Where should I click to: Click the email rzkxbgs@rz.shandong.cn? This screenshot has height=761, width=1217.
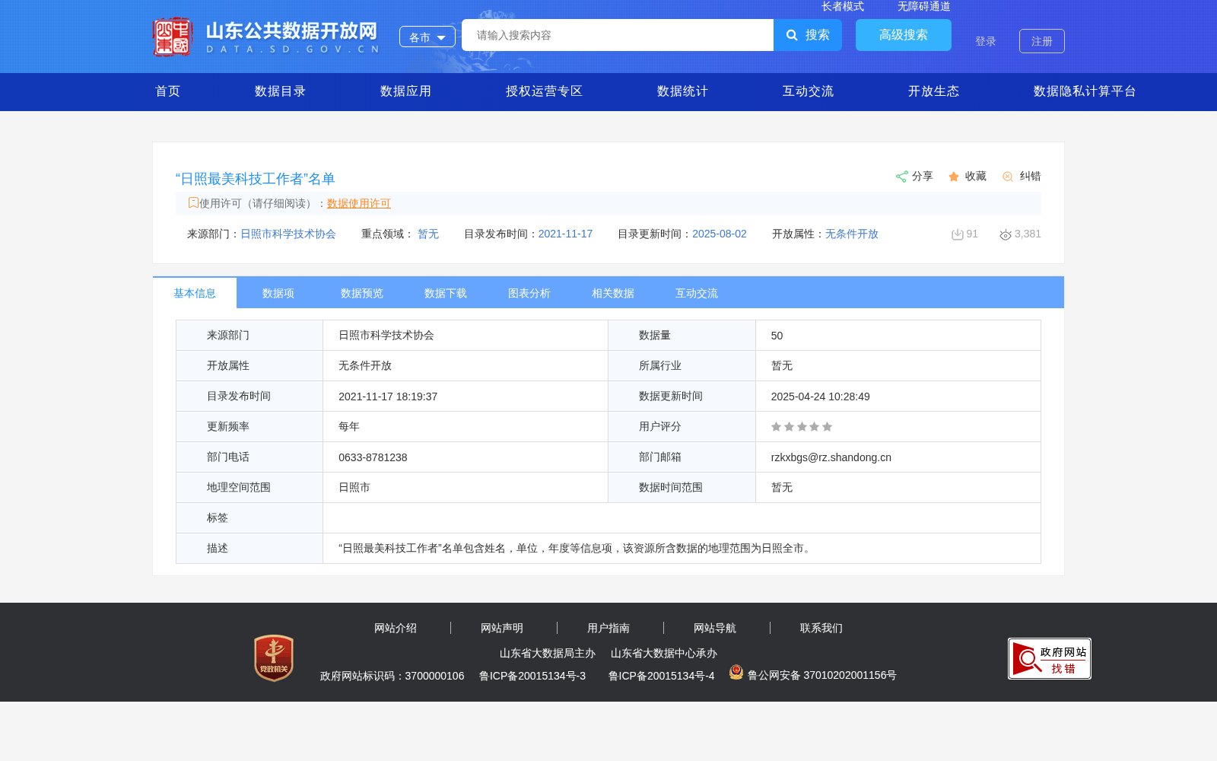point(831,457)
